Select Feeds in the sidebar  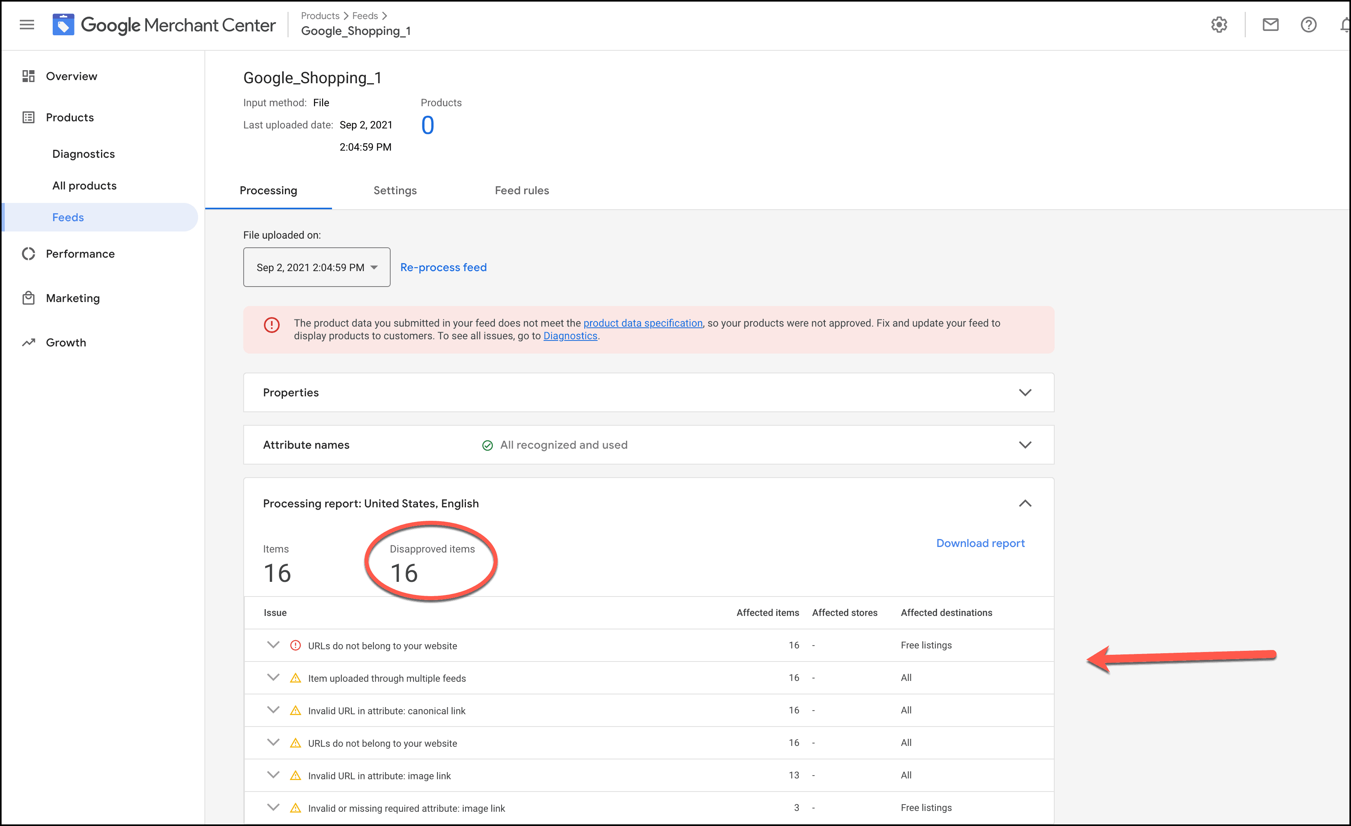(x=100, y=217)
